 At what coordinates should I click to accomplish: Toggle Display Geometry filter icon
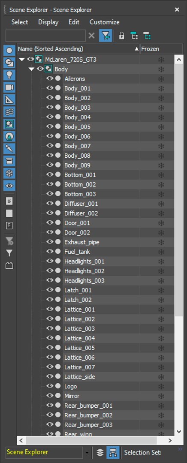[x=9, y=50]
